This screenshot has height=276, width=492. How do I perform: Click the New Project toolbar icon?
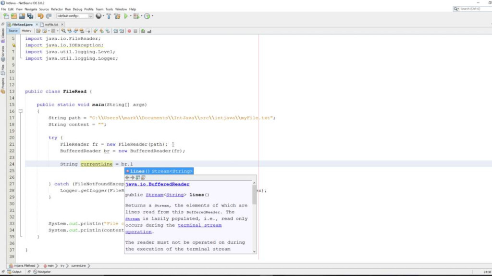pyautogui.click(x=14, y=16)
